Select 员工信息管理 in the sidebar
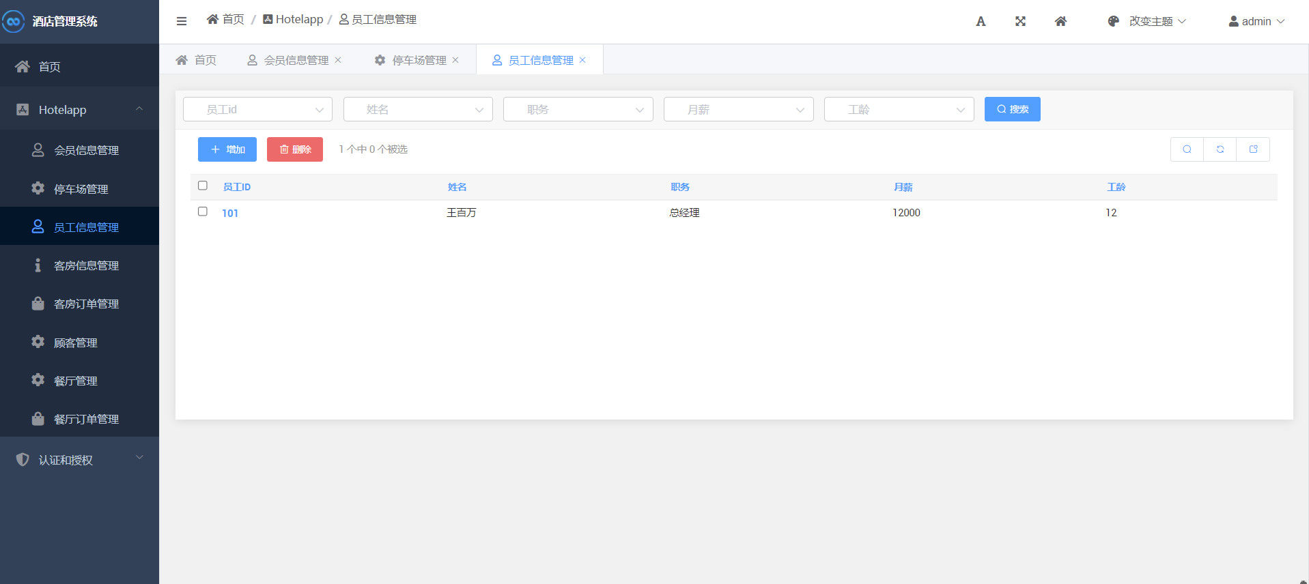The height and width of the screenshot is (584, 1309). pyautogui.click(x=79, y=227)
